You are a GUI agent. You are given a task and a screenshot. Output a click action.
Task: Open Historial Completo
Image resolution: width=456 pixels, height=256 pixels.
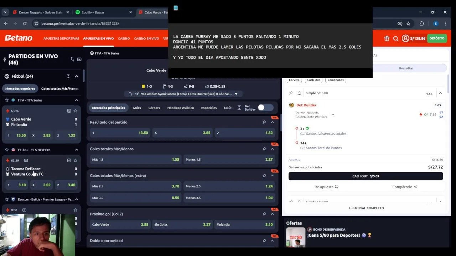[366, 208]
